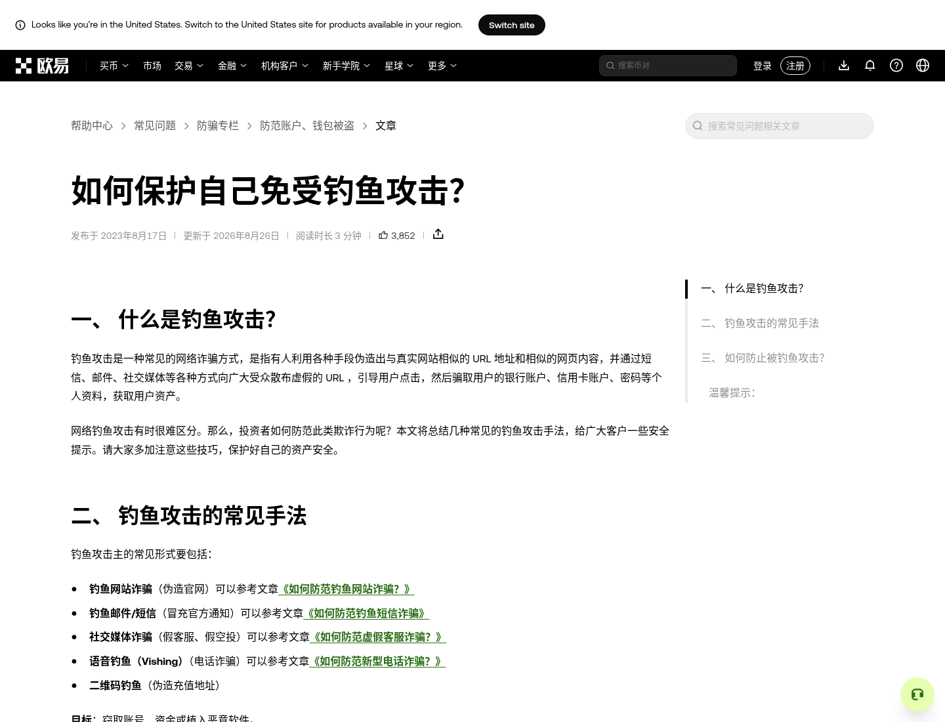
Task: Expand the 金融 dropdown menu
Action: coord(232,66)
